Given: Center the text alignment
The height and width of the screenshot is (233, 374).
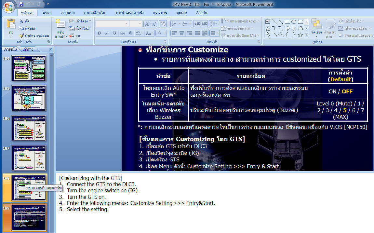Looking at the screenshot, I should (x=182, y=33).
